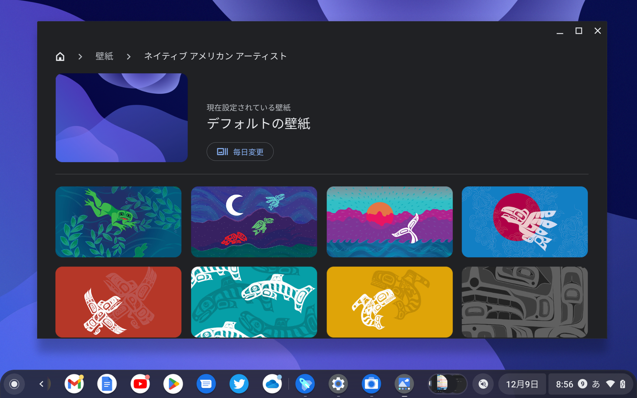Click the home icon in breadcrumb
The image size is (637, 398).
(60, 56)
